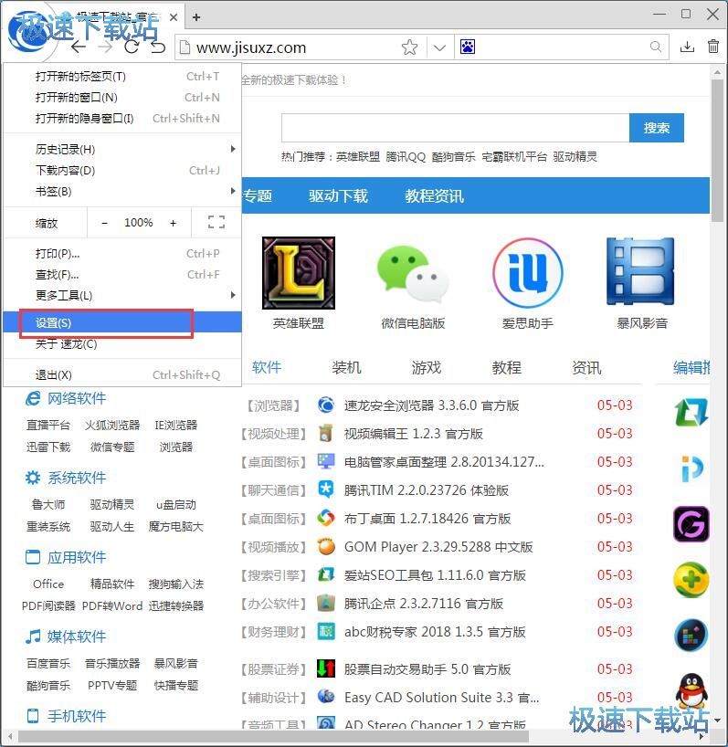Increase zoom with the plus button
The image size is (728, 747).
(x=173, y=223)
